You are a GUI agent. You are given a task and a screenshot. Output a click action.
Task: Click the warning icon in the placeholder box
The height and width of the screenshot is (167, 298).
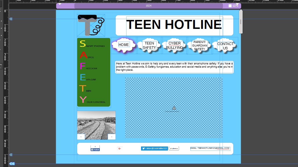coord(174,108)
